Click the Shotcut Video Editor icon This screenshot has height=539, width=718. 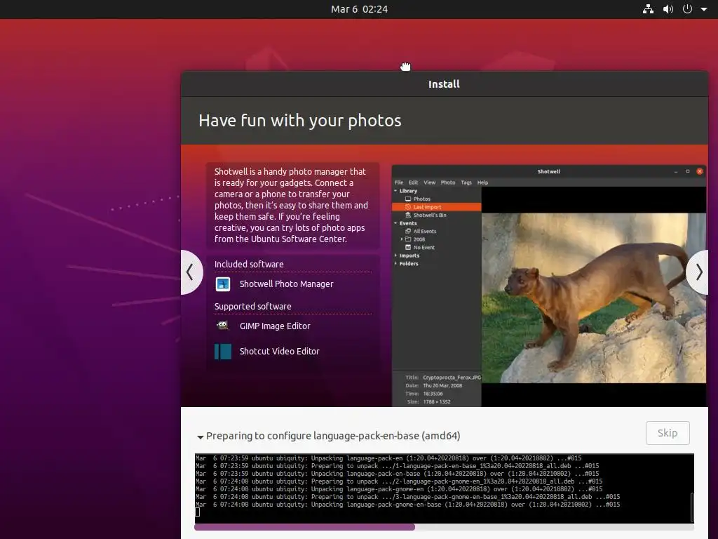tap(223, 352)
